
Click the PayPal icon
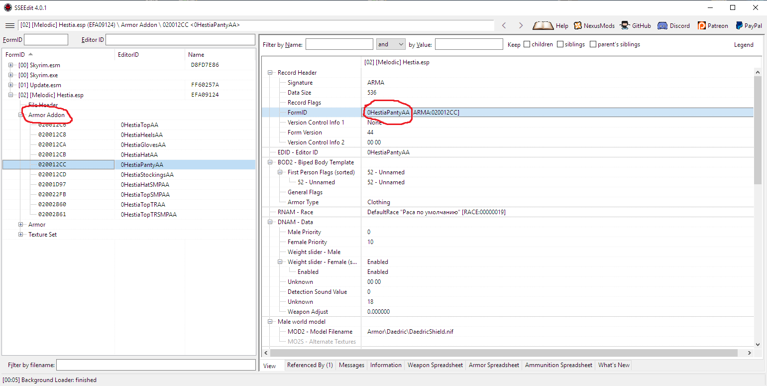[739, 25]
